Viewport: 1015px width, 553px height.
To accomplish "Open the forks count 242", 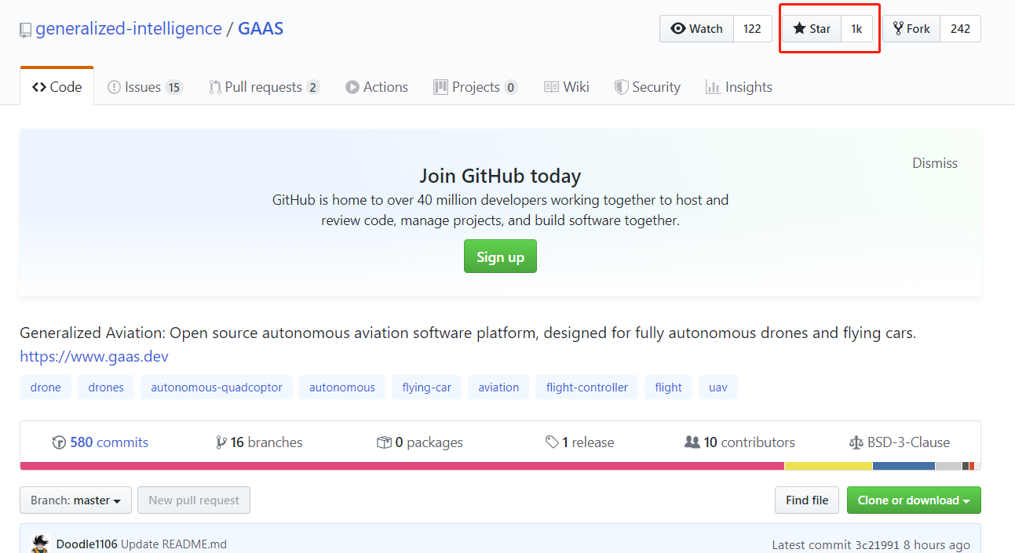I will pyautogui.click(x=960, y=29).
